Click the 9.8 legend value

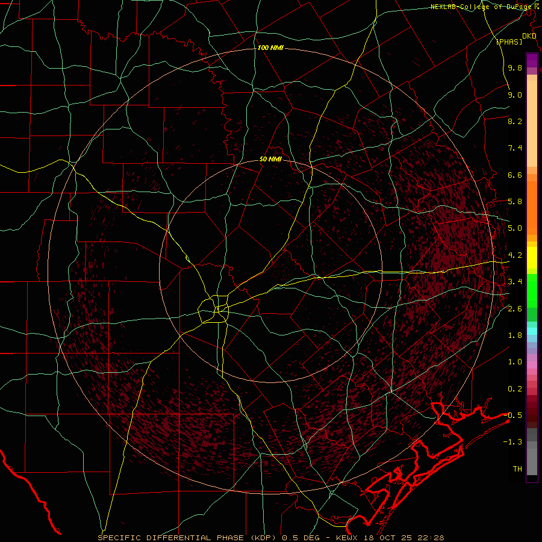[x=515, y=68]
